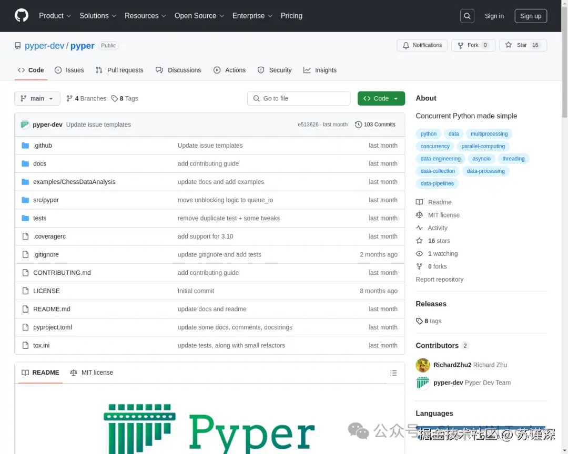
Task: Open the .gitignore file
Action: click(46, 254)
